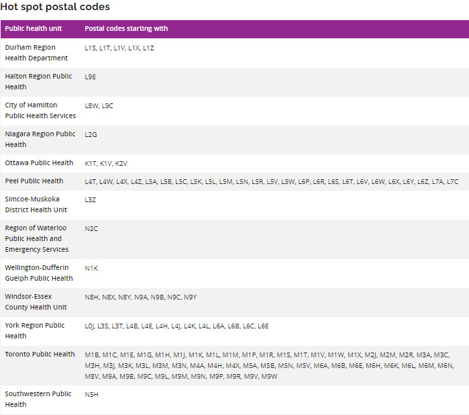469x415 pixels.
Task: Click the Windsor-Essex County Health Unit label
Action: tap(36, 302)
